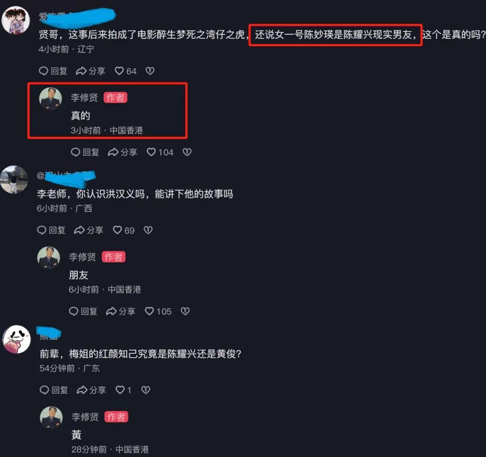Like 李修贤's reply '朋友' with 105 likes
This screenshot has width=486, height=457.
point(158,311)
